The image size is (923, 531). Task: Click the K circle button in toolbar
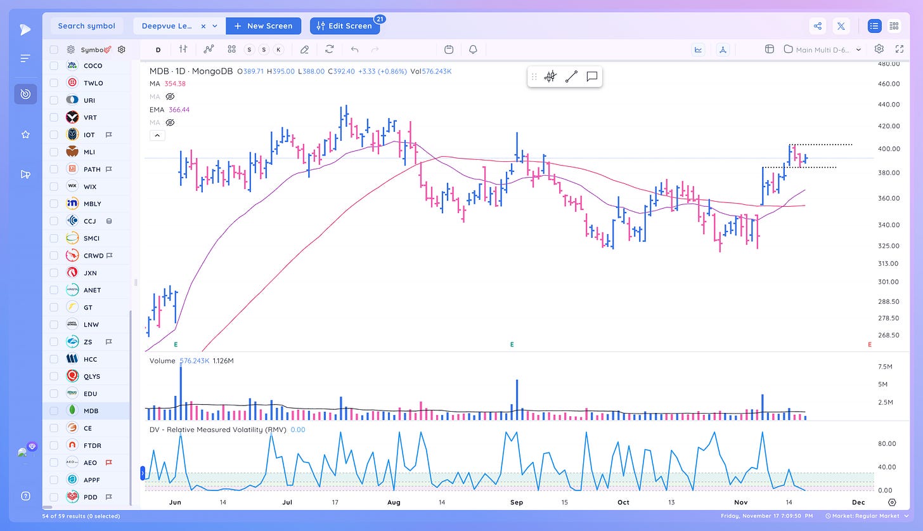click(x=278, y=49)
